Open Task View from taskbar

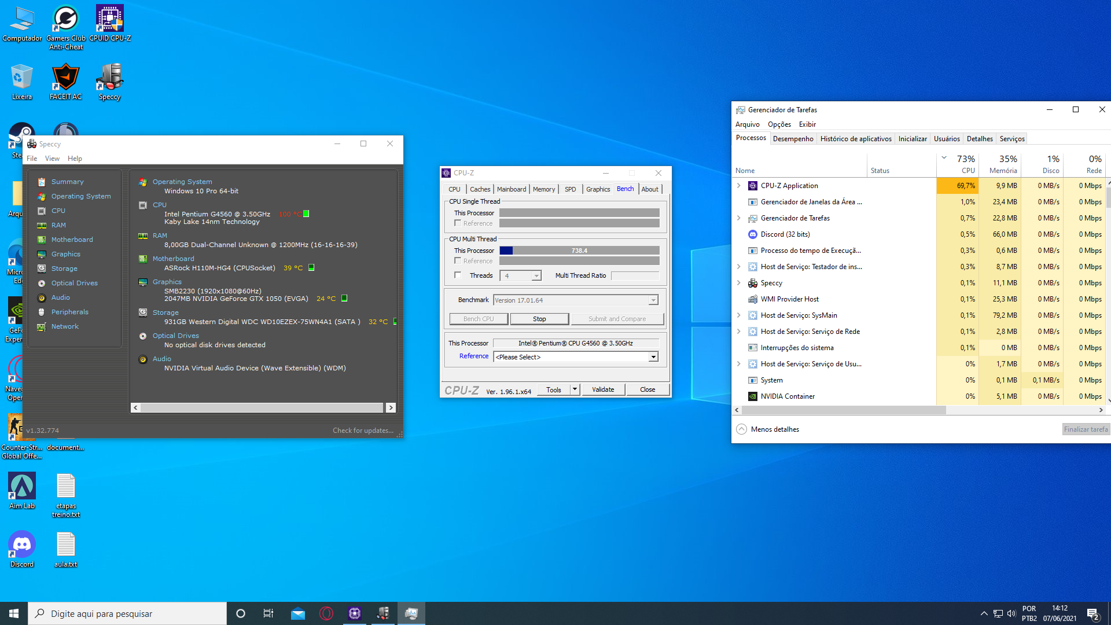click(x=268, y=613)
